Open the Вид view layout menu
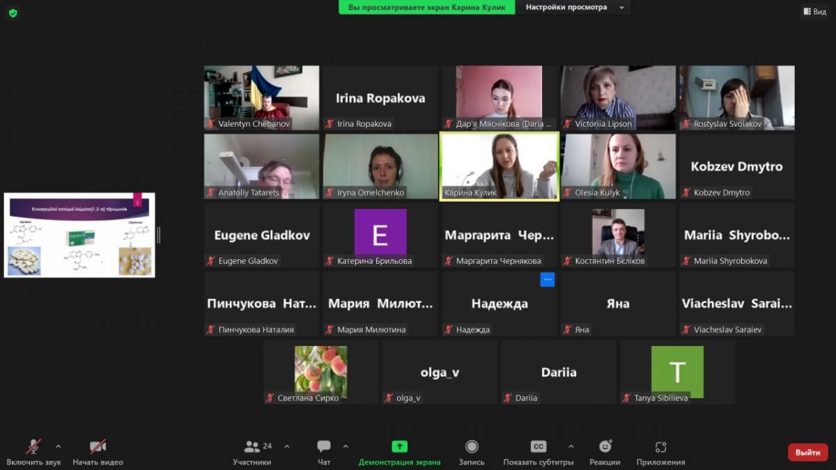Viewport: 836px width, 470px height. (x=814, y=11)
